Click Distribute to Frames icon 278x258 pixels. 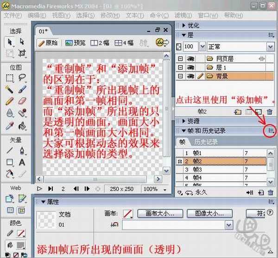250,192
